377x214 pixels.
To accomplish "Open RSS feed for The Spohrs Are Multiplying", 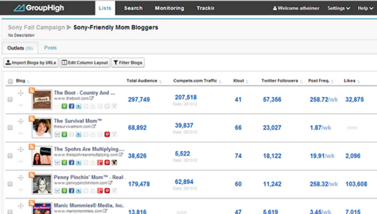I will pos(31,146).
